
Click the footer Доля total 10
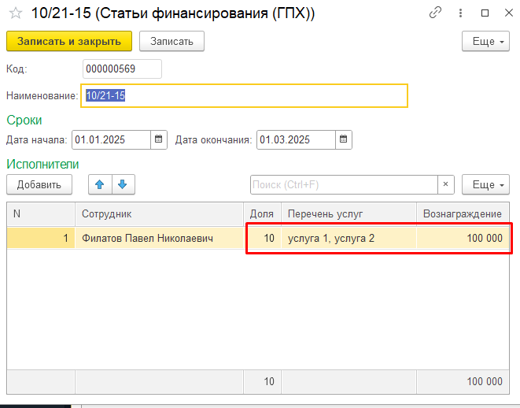[262, 382]
